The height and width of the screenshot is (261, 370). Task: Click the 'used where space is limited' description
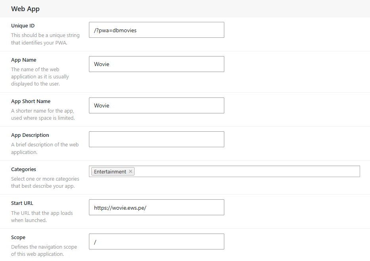point(43,118)
